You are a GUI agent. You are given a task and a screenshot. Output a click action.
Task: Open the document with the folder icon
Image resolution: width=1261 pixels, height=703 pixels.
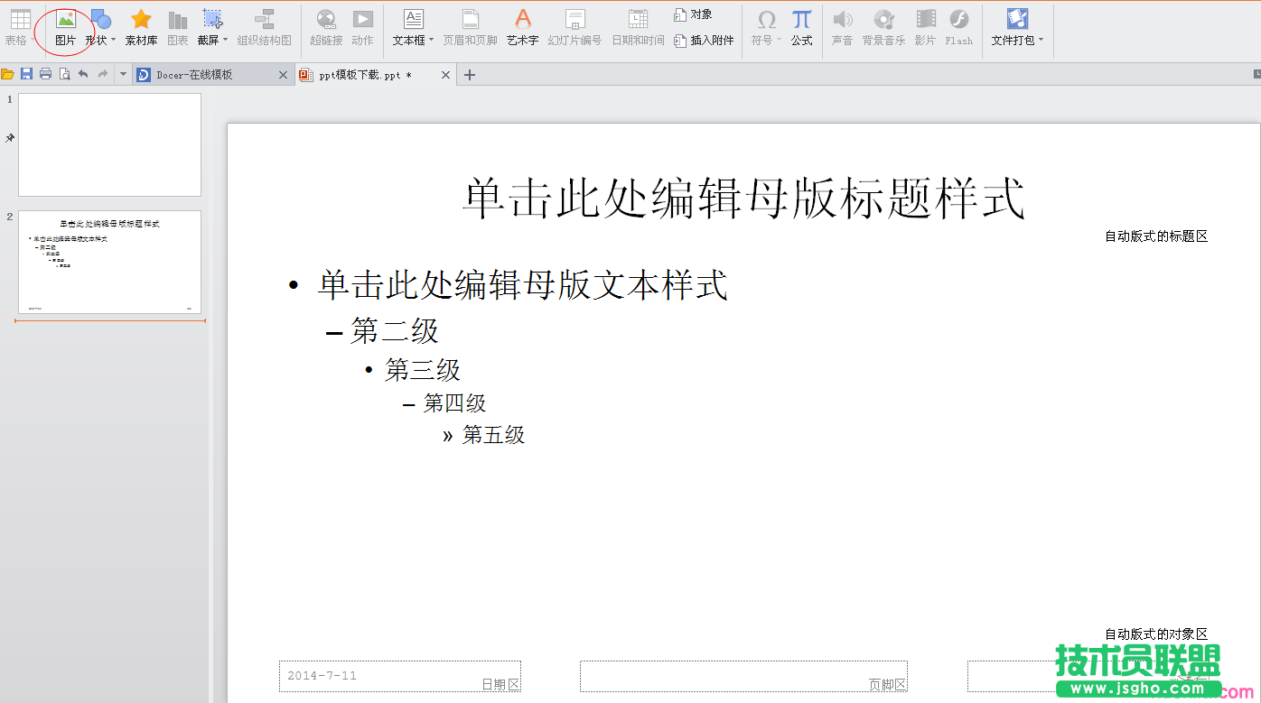point(7,74)
